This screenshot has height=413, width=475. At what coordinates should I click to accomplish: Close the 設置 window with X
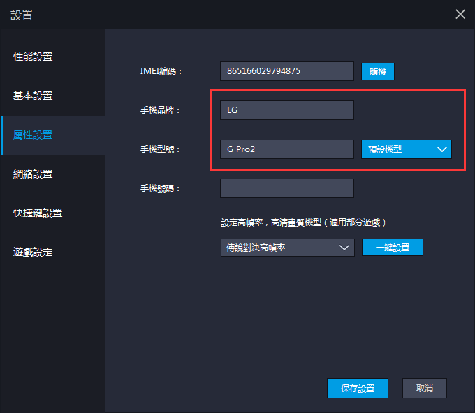point(460,14)
